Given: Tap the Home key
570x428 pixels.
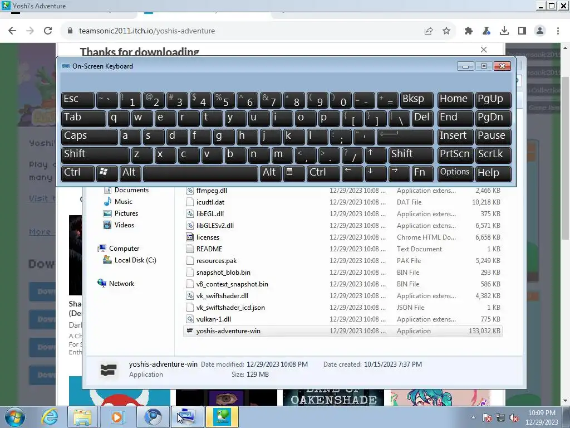Looking at the screenshot, I should (x=455, y=100).
